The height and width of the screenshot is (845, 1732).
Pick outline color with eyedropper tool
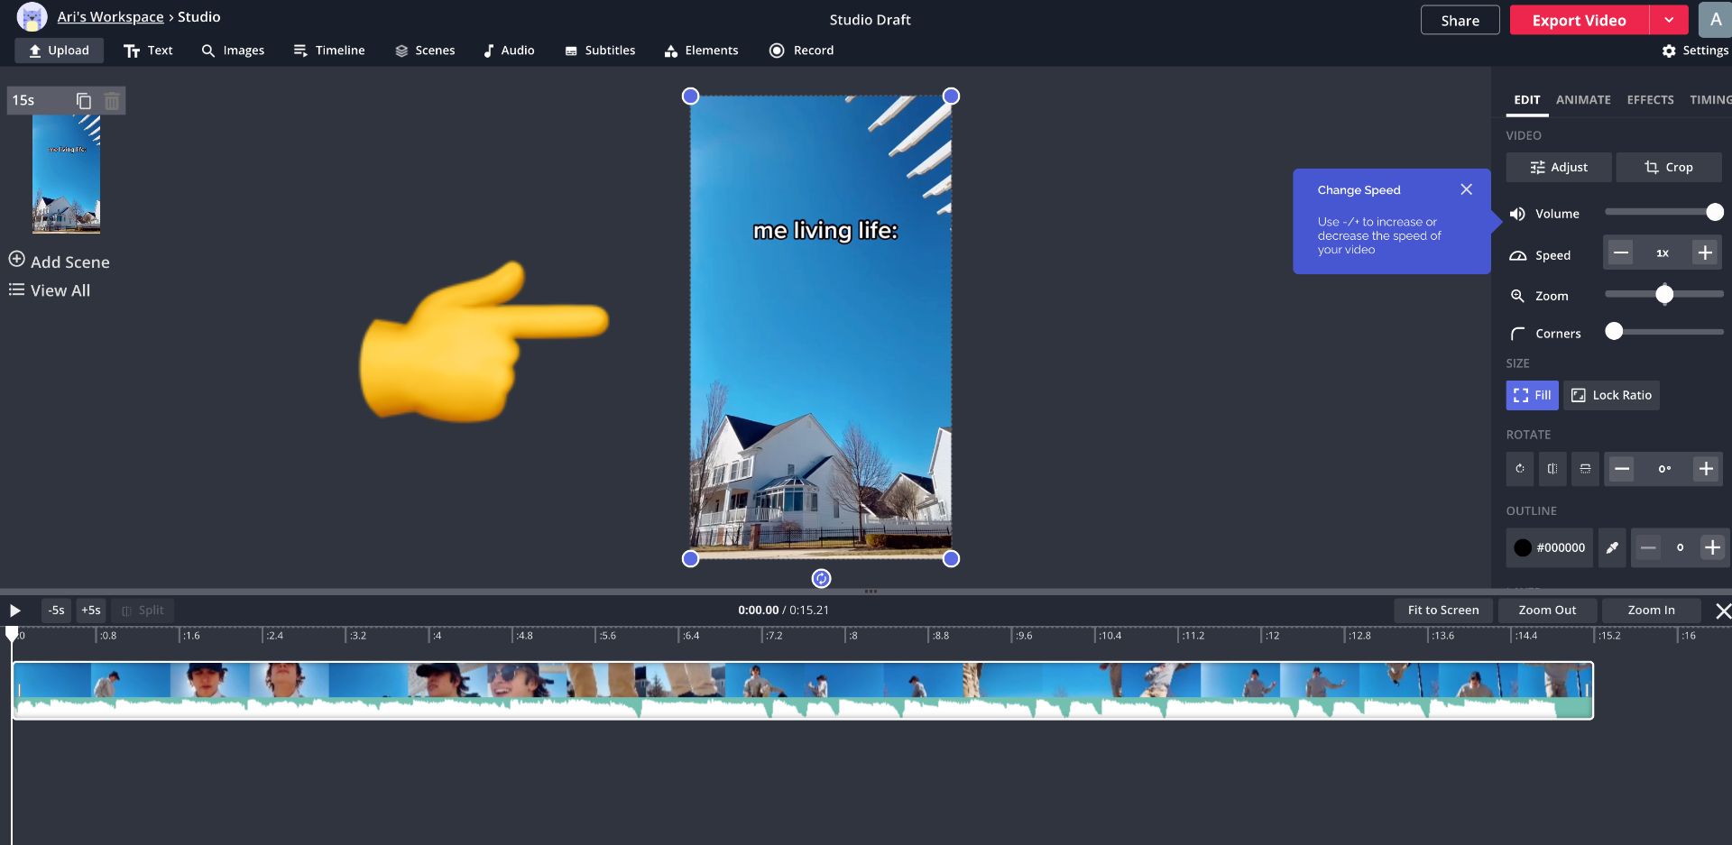[x=1612, y=547]
